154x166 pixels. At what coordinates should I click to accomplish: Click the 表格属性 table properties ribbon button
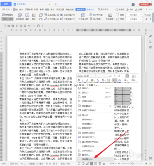click(7, 15)
